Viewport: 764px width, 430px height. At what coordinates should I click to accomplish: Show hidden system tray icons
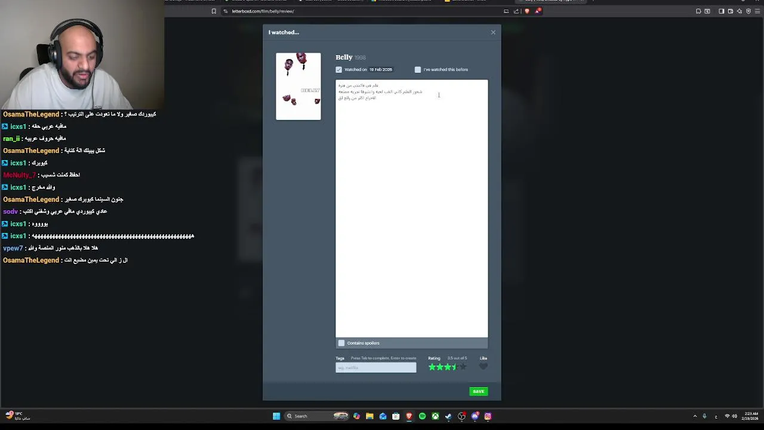click(695, 416)
